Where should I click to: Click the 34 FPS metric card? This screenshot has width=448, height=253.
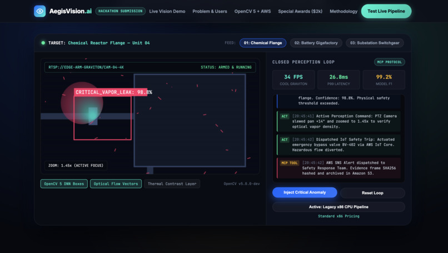[293, 79]
